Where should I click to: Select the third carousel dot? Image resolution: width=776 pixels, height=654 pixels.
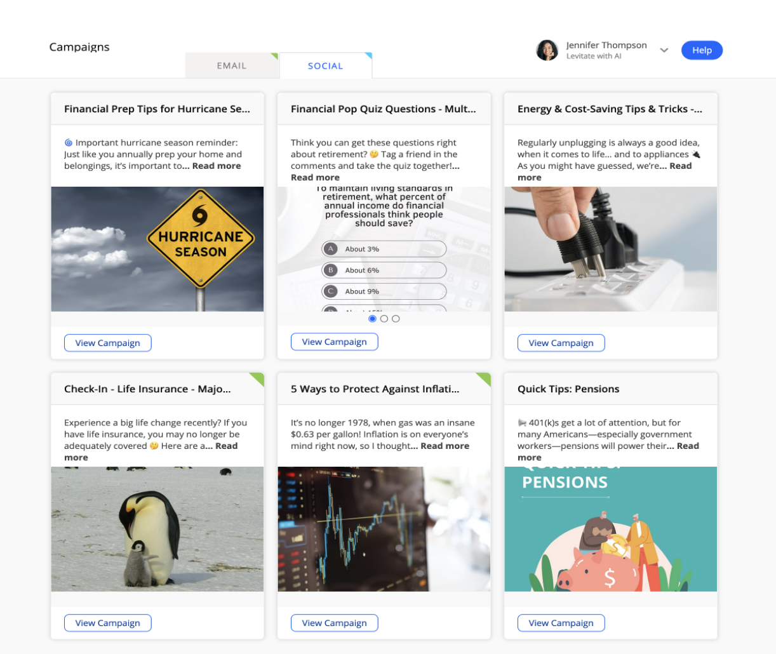pyautogui.click(x=396, y=318)
